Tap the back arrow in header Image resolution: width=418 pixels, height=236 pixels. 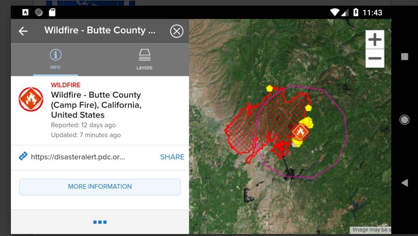[x=23, y=31]
